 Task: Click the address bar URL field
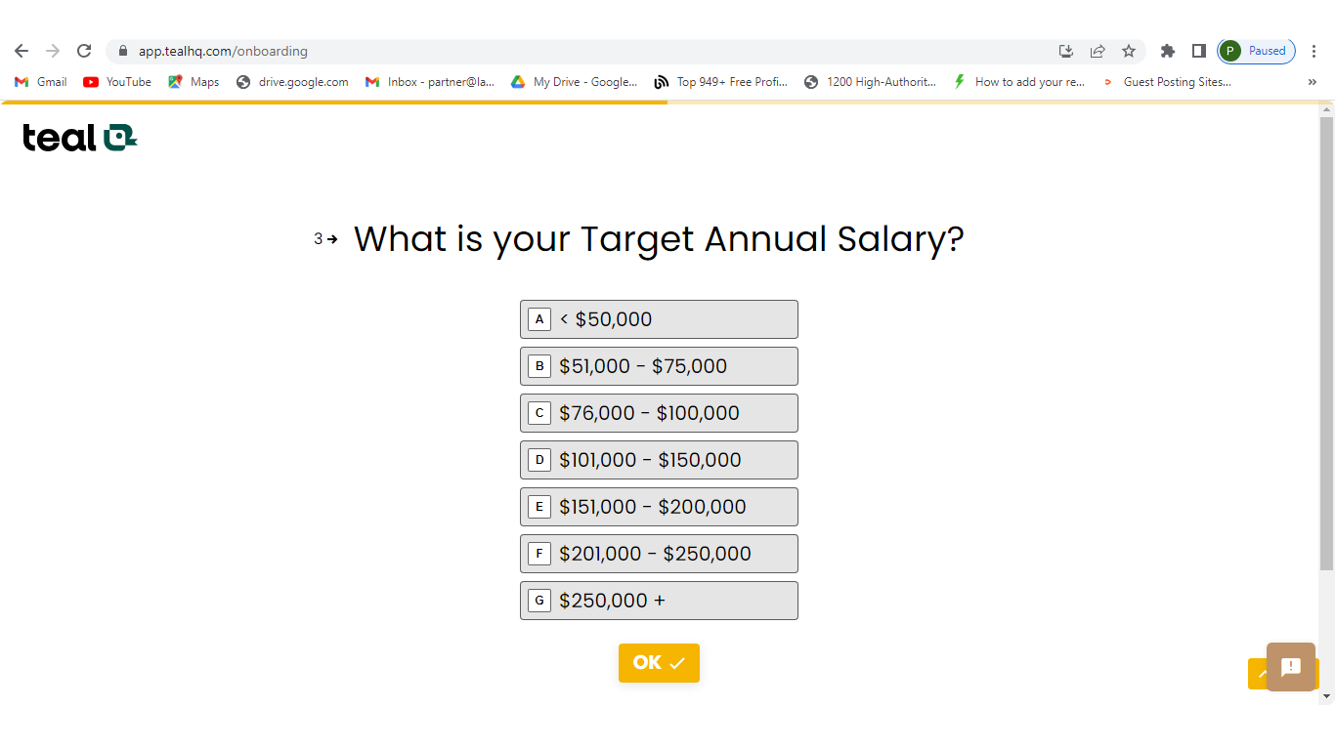click(586, 51)
